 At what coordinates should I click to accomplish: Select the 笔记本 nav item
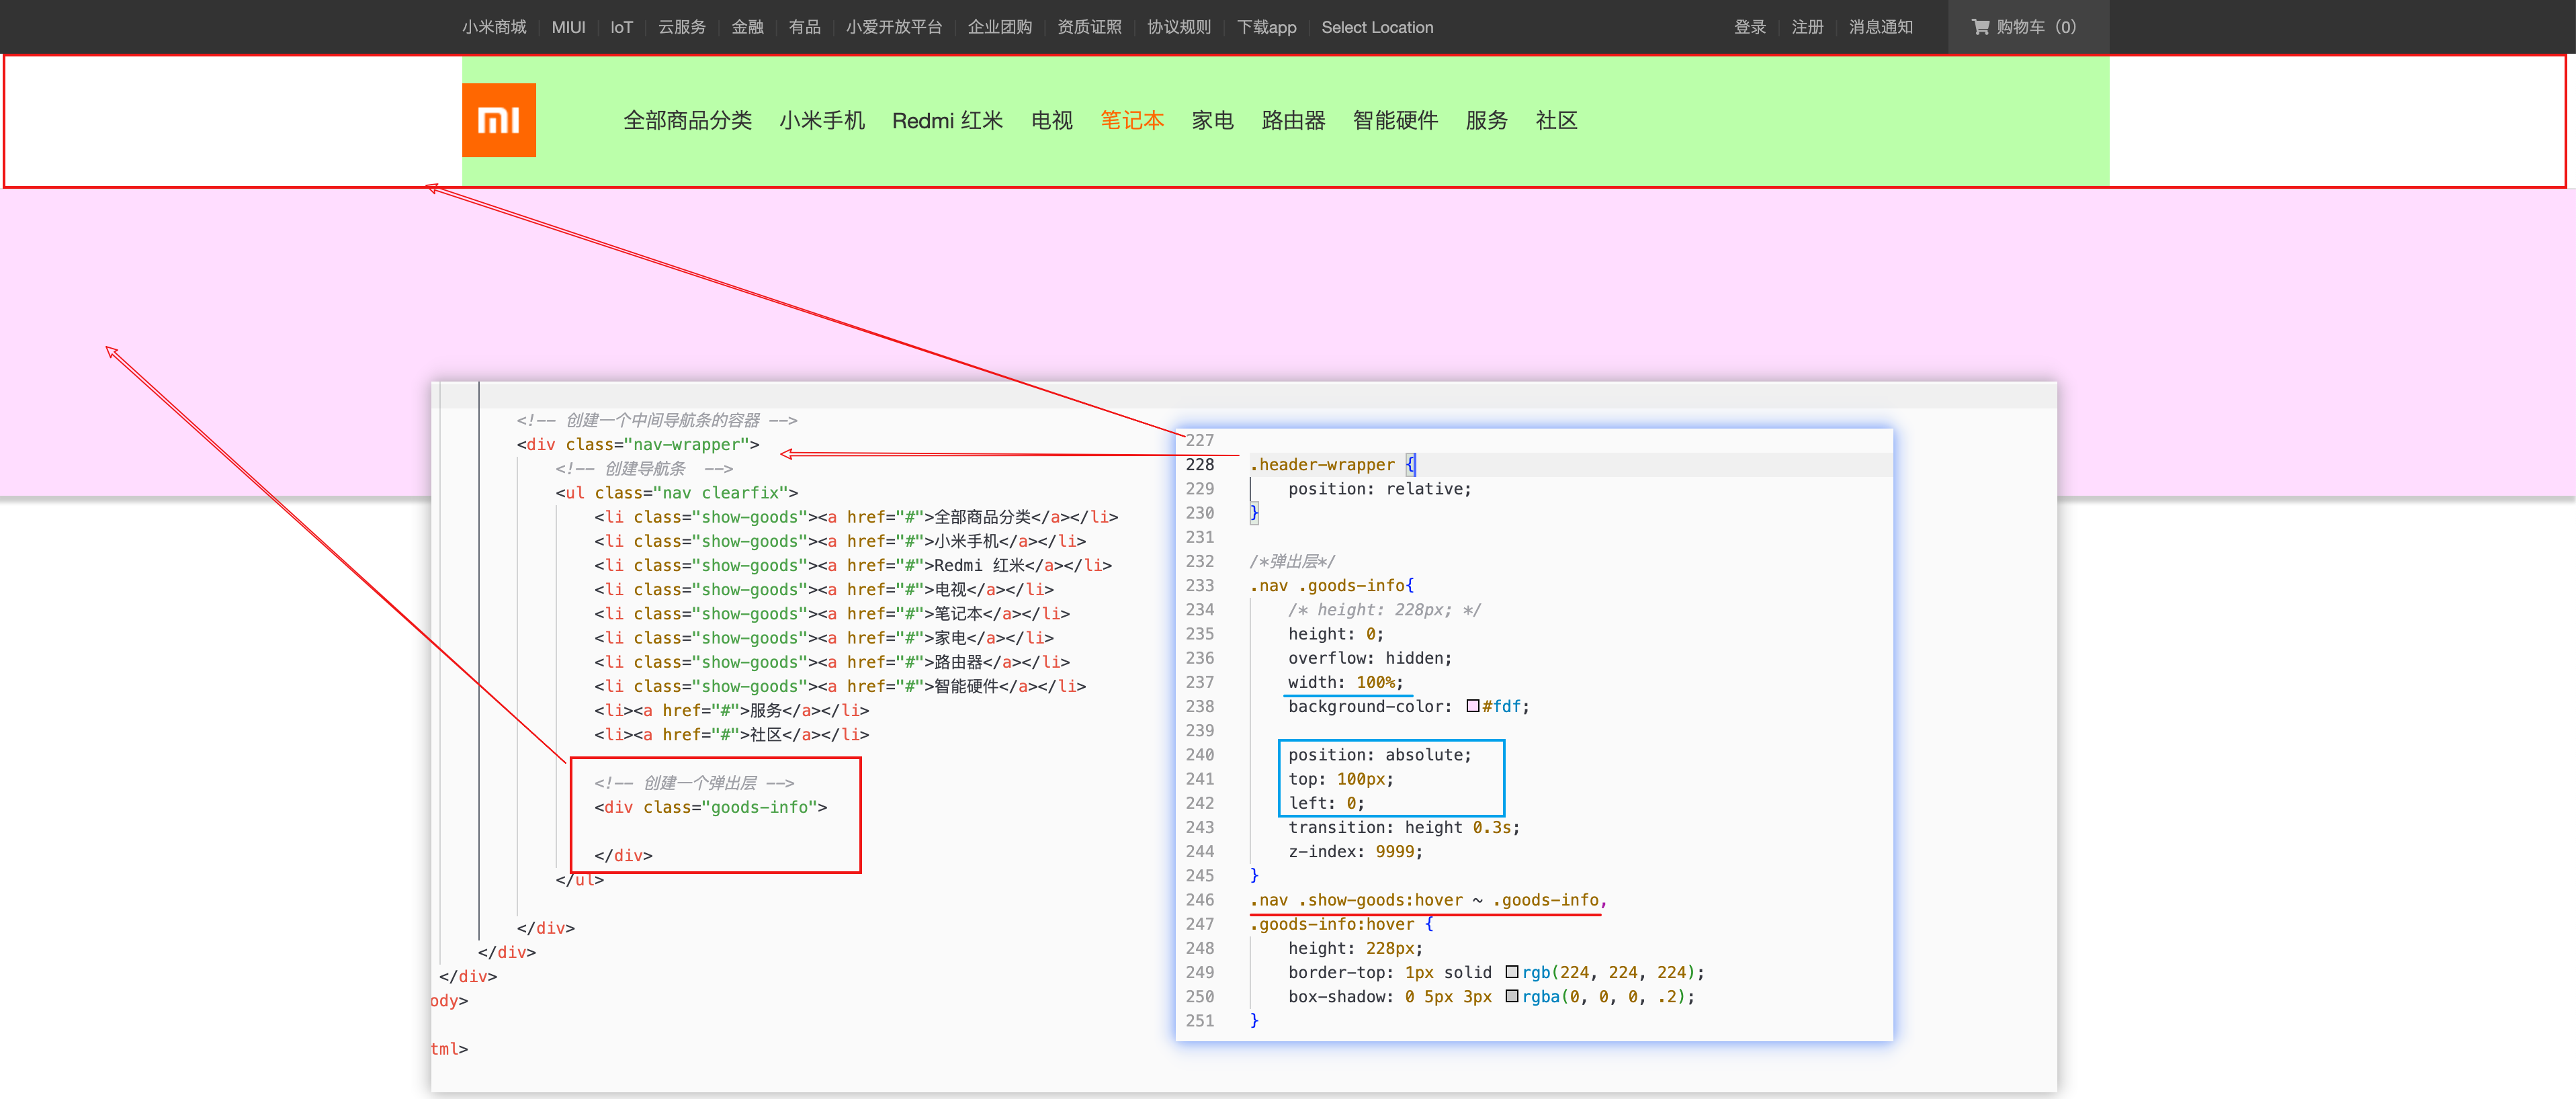pyautogui.click(x=1132, y=120)
